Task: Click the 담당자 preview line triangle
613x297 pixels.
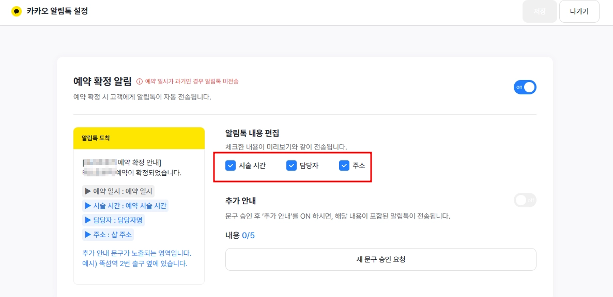Action: [x=87, y=220]
